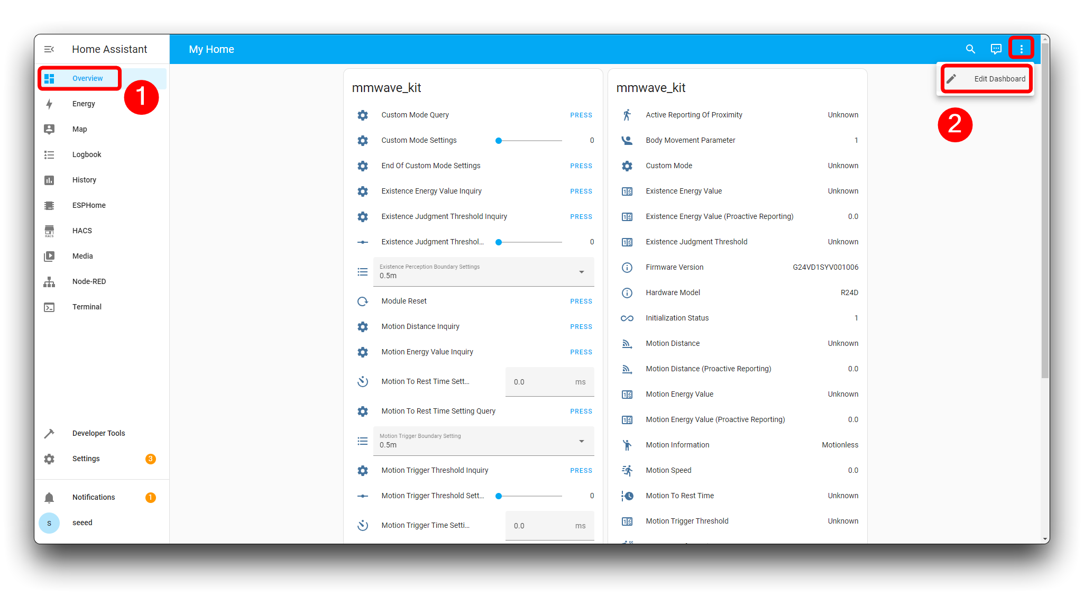The width and height of the screenshot is (1084, 595).
Task: Click the Hardware Model info icon
Action: 627,292
